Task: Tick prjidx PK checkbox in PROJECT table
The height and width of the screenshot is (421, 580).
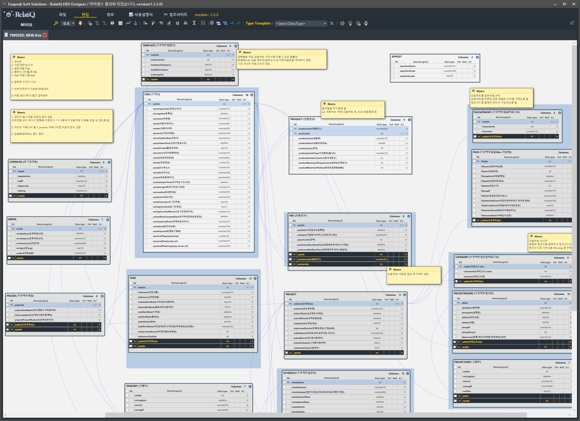Action: pos(287,304)
